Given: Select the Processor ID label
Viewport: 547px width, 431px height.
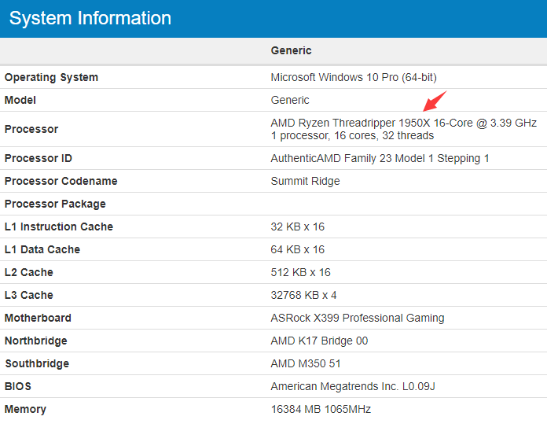Looking at the screenshot, I should click(38, 158).
